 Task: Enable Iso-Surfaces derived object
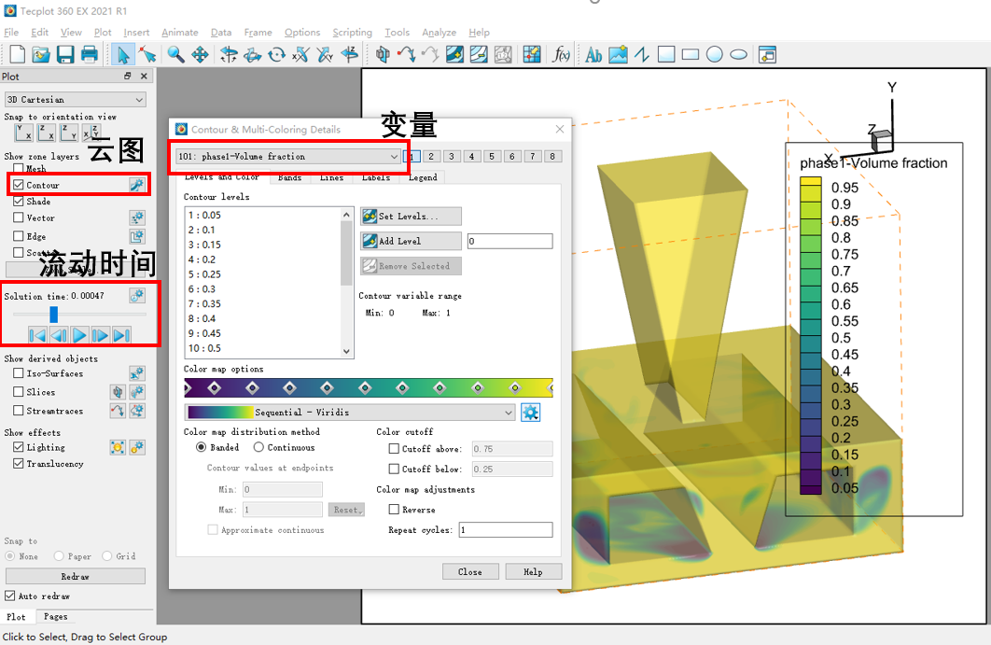[x=19, y=373]
